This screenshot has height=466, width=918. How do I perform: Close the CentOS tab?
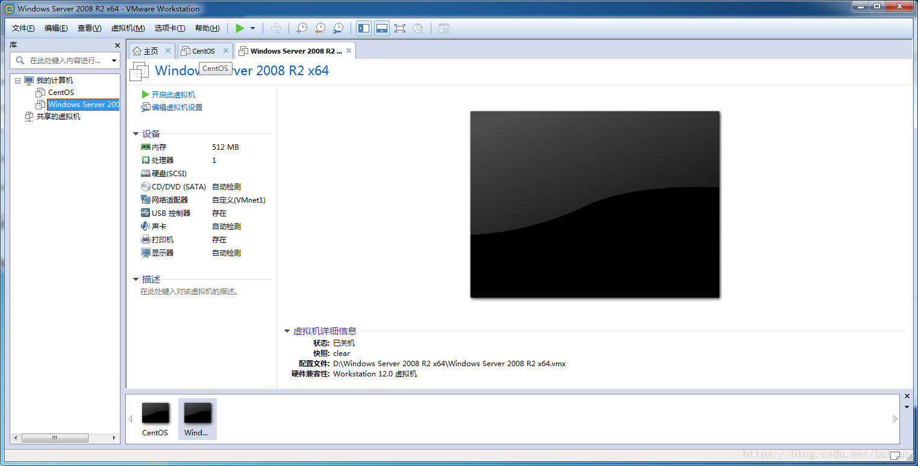(226, 51)
